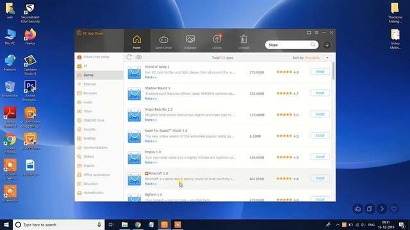Click the game controller icon on desktop widget
Screen dimensions: 410x230
(x=357, y=209)
